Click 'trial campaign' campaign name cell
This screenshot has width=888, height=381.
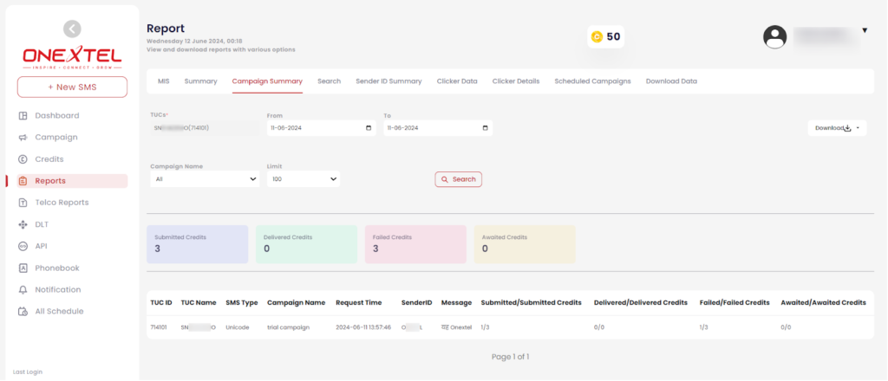288,327
